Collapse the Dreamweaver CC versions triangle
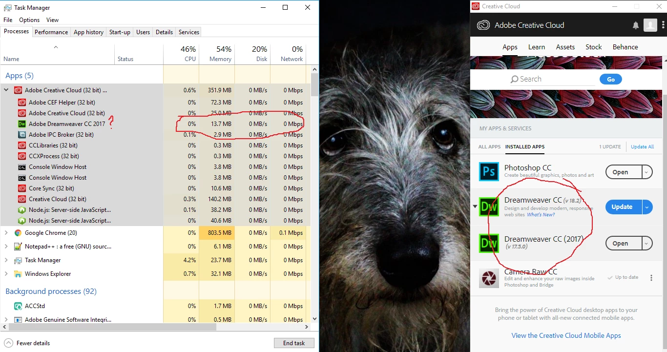 click(475, 207)
